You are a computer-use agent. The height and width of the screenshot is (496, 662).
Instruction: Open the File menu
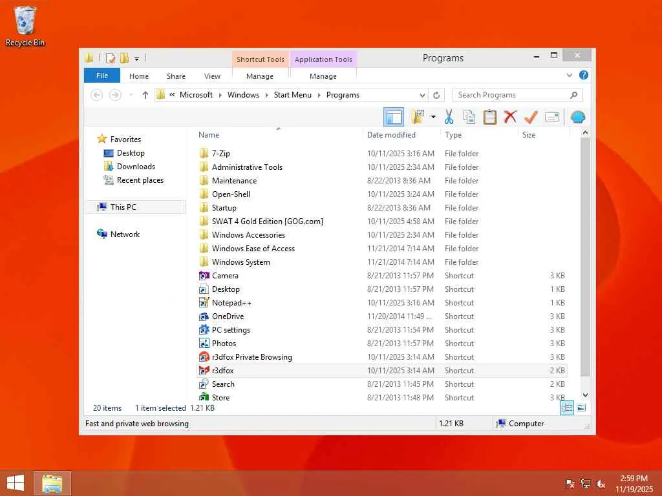pyautogui.click(x=102, y=76)
